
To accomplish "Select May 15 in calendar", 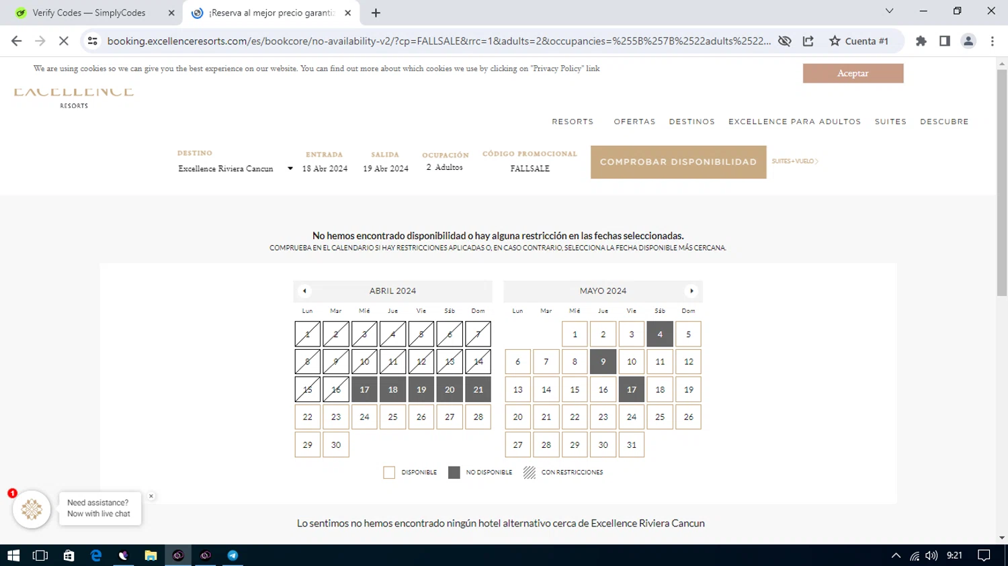I will [575, 389].
